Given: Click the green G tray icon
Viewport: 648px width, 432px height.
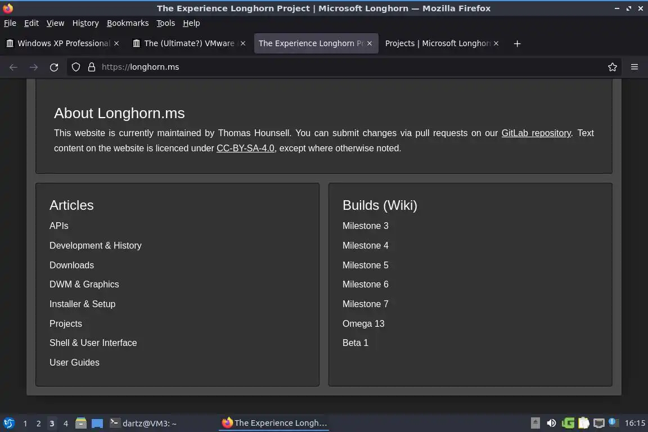Looking at the screenshot, I should (568, 423).
